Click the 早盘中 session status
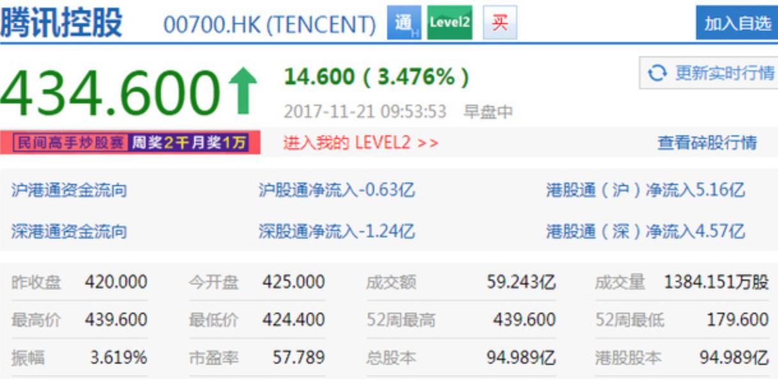The image size is (778, 379). 489,112
